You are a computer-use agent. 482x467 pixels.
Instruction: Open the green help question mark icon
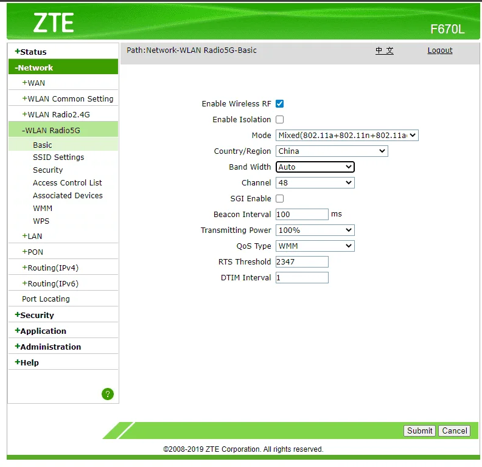tap(108, 394)
